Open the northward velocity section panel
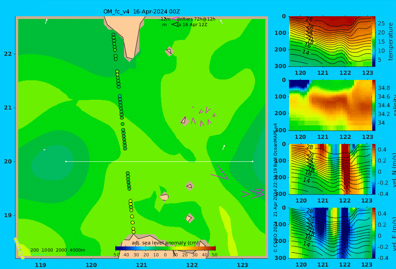Image resolution: width=396 pixels, height=269 pixels. pyautogui.click(x=330, y=169)
